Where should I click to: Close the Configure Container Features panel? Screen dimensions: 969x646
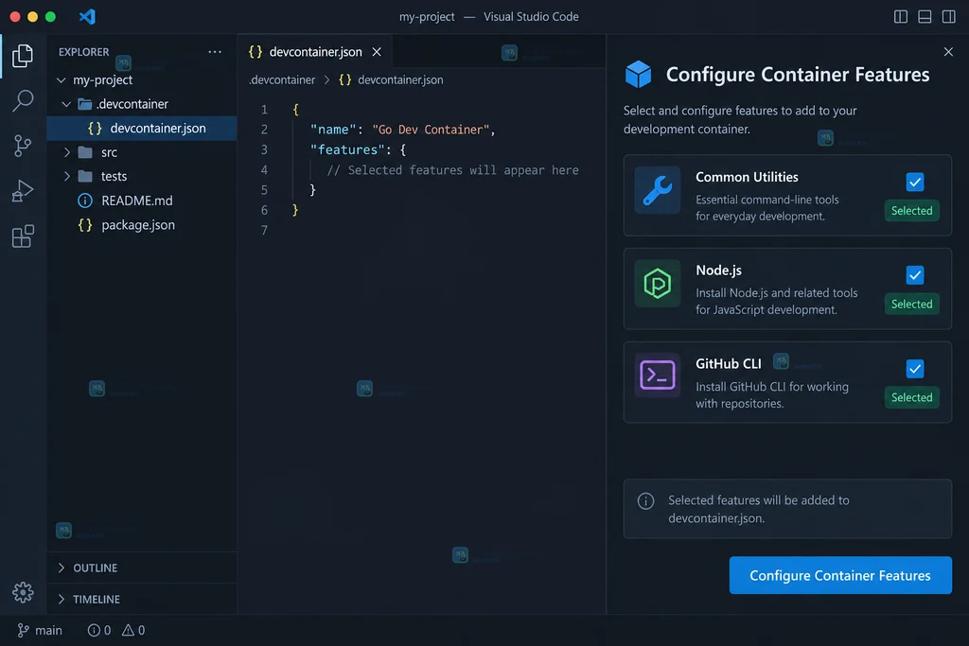(948, 52)
